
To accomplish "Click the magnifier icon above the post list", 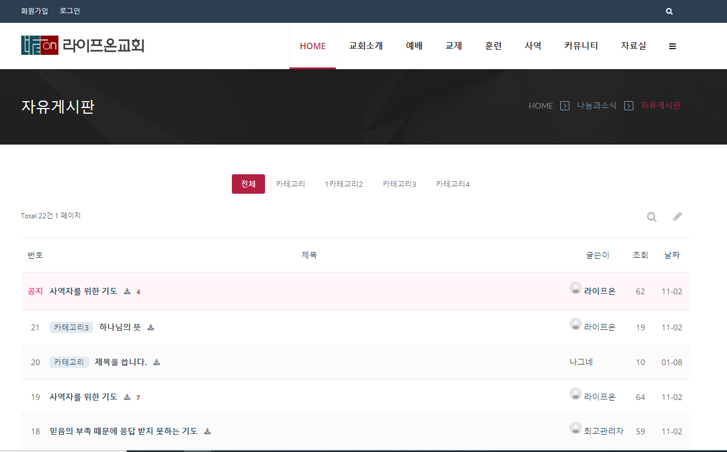I will coord(651,217).
